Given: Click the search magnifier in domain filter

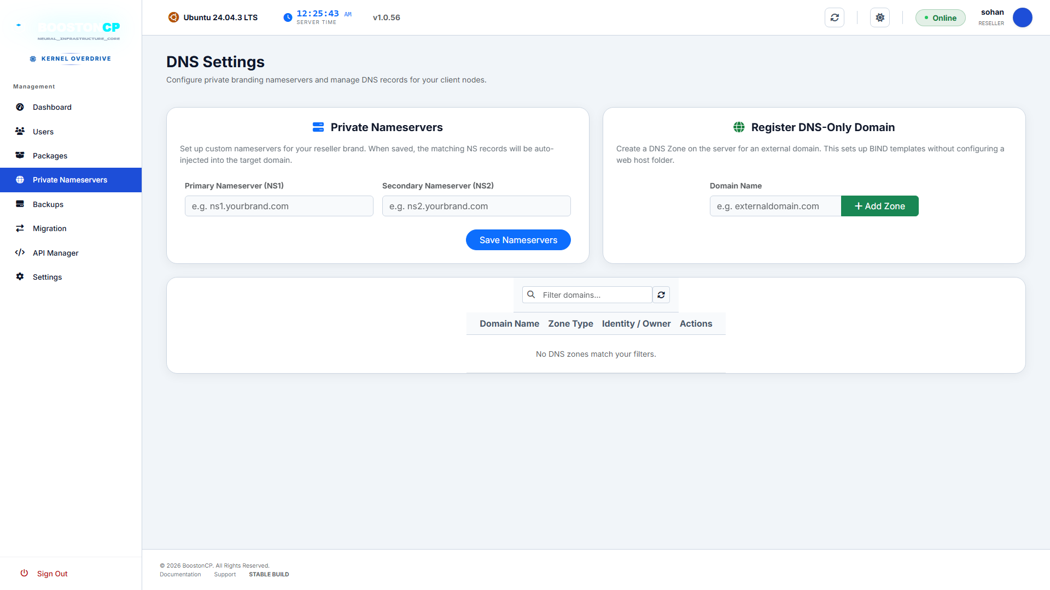Looking at the screenshot, I should pyautogui.click(x=531, y=294).
